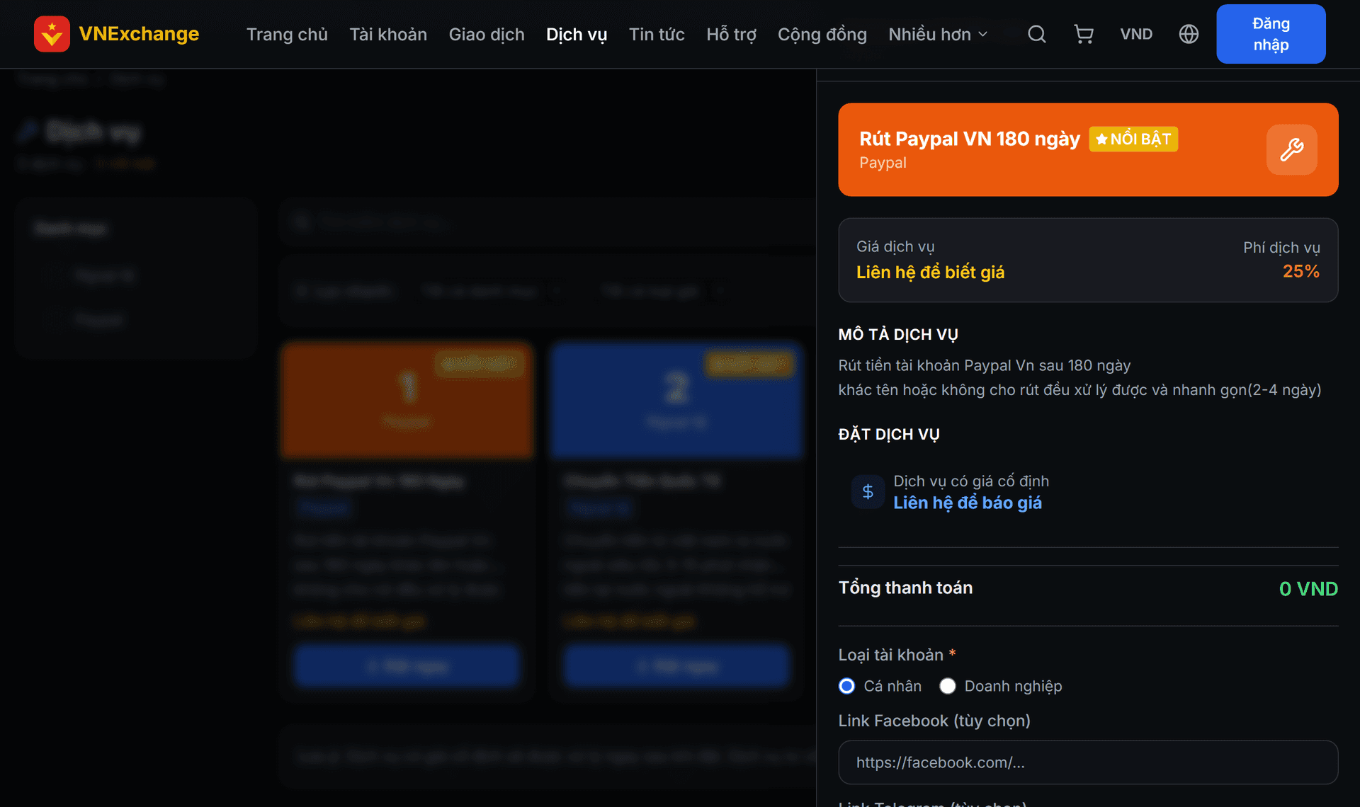1360x807 pixels.
Task: Open the Dịch vụ menu item
Action: point(577,34)
